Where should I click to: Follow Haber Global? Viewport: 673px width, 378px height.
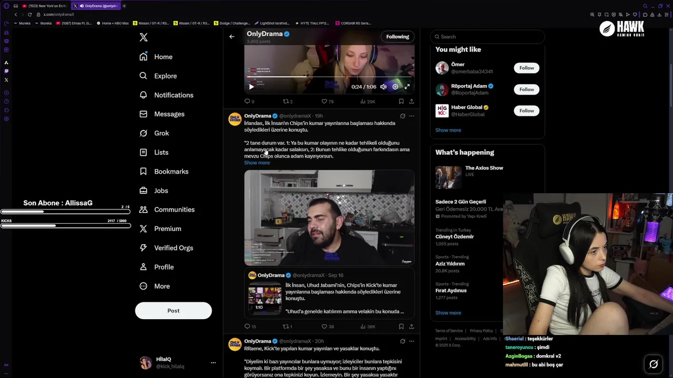coord(526,111)
